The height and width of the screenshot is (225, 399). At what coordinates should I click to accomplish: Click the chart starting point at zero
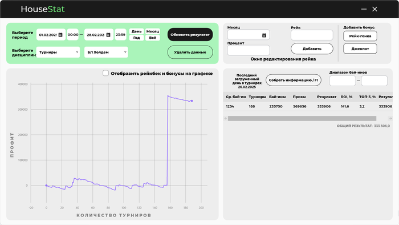coord(46,186)
